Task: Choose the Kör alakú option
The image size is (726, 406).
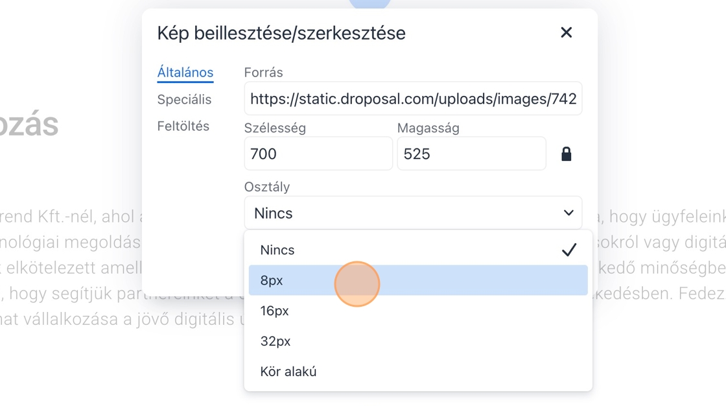Action: 288,372
